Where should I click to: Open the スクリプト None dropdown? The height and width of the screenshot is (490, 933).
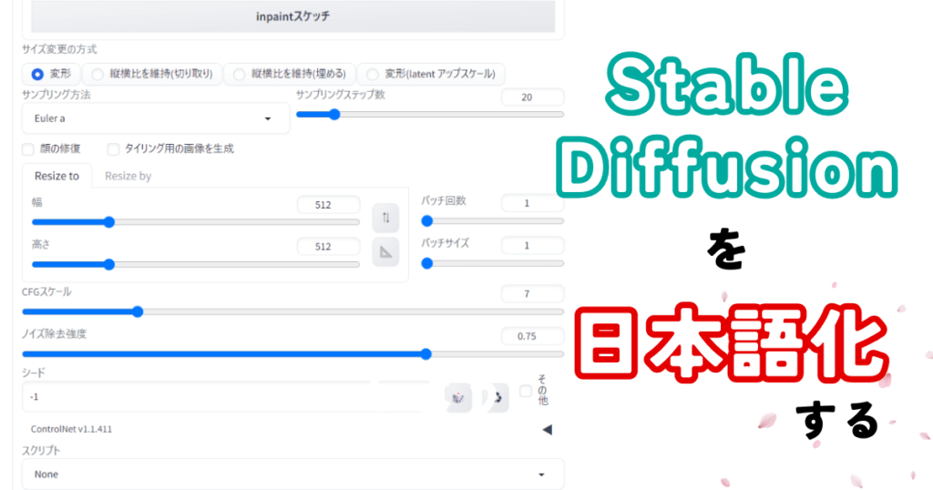(x=292, y=474)
